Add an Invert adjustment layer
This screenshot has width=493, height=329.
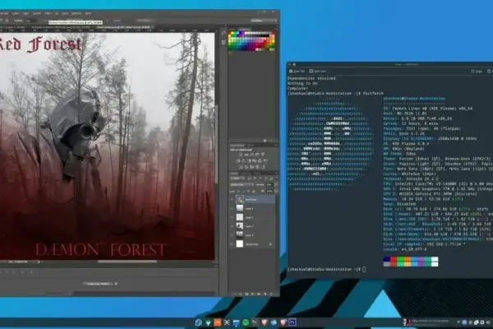coord(241,166)
